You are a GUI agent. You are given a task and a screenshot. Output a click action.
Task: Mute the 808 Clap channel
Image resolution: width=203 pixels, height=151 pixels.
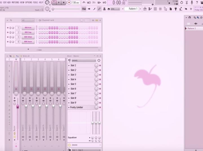coord(8,32)
